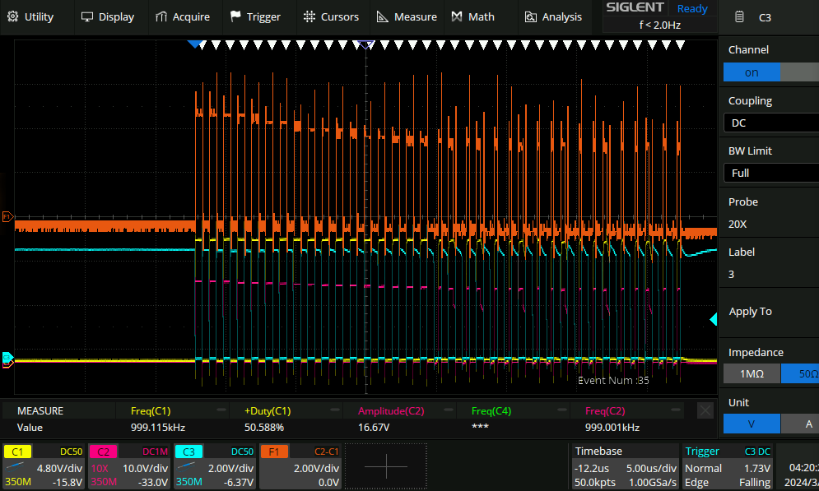Open the Timebase settings box
This screenshot has height=491, width=819.
tap(624, 466)
